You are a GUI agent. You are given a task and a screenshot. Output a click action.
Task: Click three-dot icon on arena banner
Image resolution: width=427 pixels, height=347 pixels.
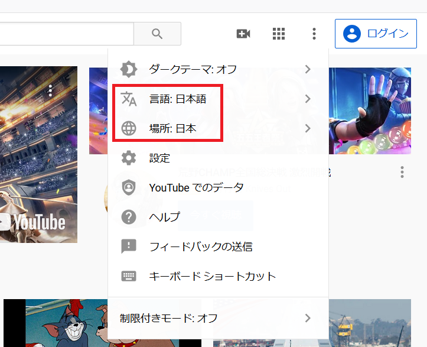(x=50, y=90)
